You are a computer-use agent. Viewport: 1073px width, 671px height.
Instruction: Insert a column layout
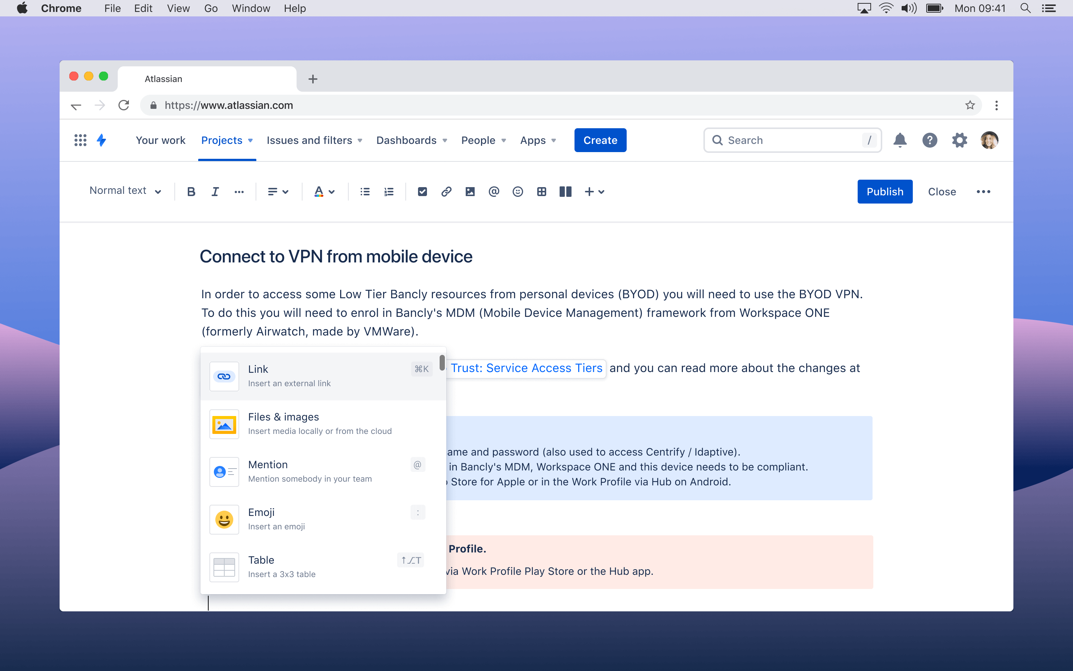click(565, 192)
